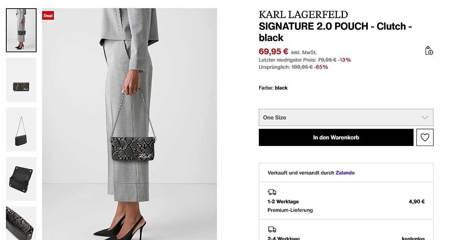Click the KARL LAGERFELD brand name
The height and width of the screenshot is (240, 472).
tap(303, 15)
